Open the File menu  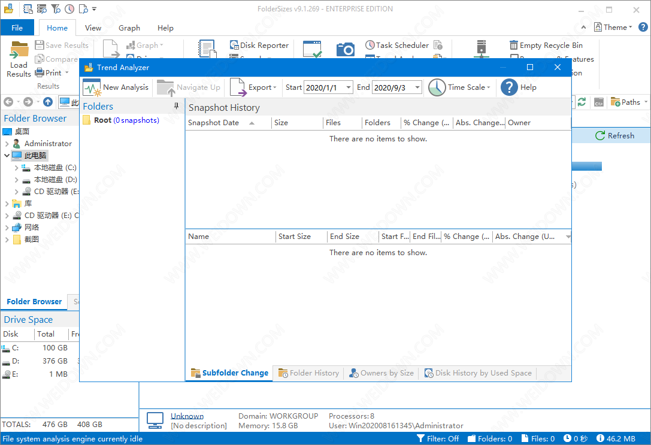pyautogui.click(x=17, y=28)
